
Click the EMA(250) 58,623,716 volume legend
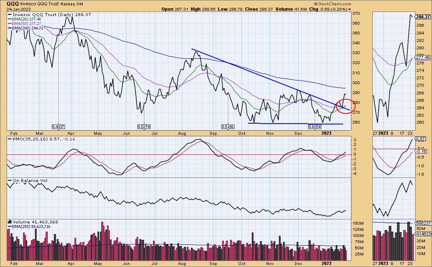29,227
